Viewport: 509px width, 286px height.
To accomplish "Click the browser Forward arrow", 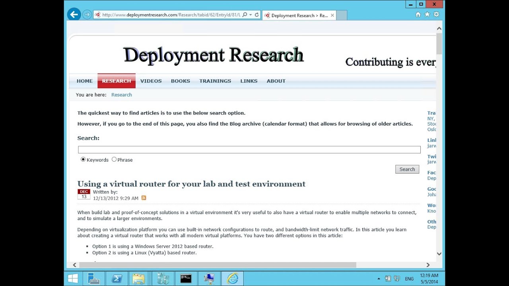I will click(x=87, y=15).
